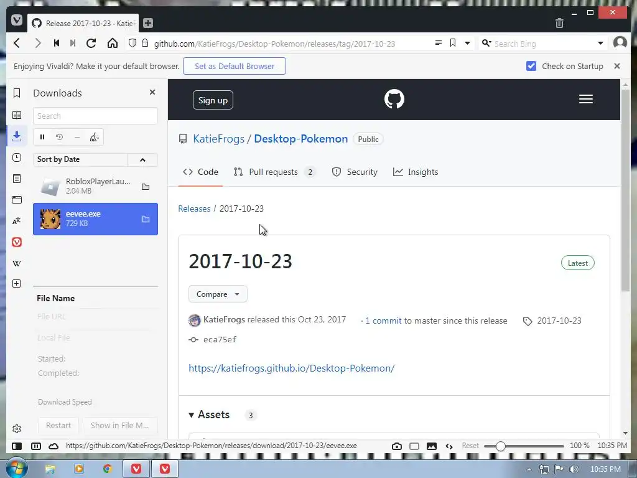View site info via padlock icon
This screenshot has height=478, width=637.
144,43
